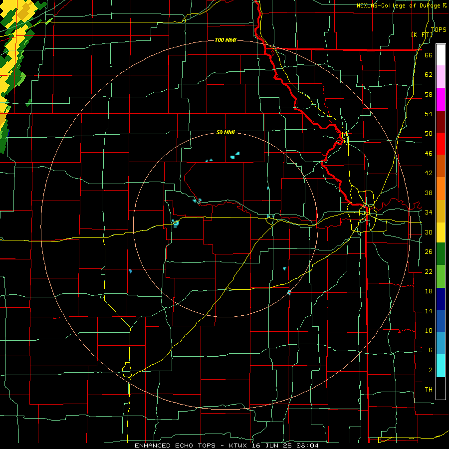This screenshot has width=449, height=449.
Task: Click the (K FT) units label
Action: click(x=422, y=34)
